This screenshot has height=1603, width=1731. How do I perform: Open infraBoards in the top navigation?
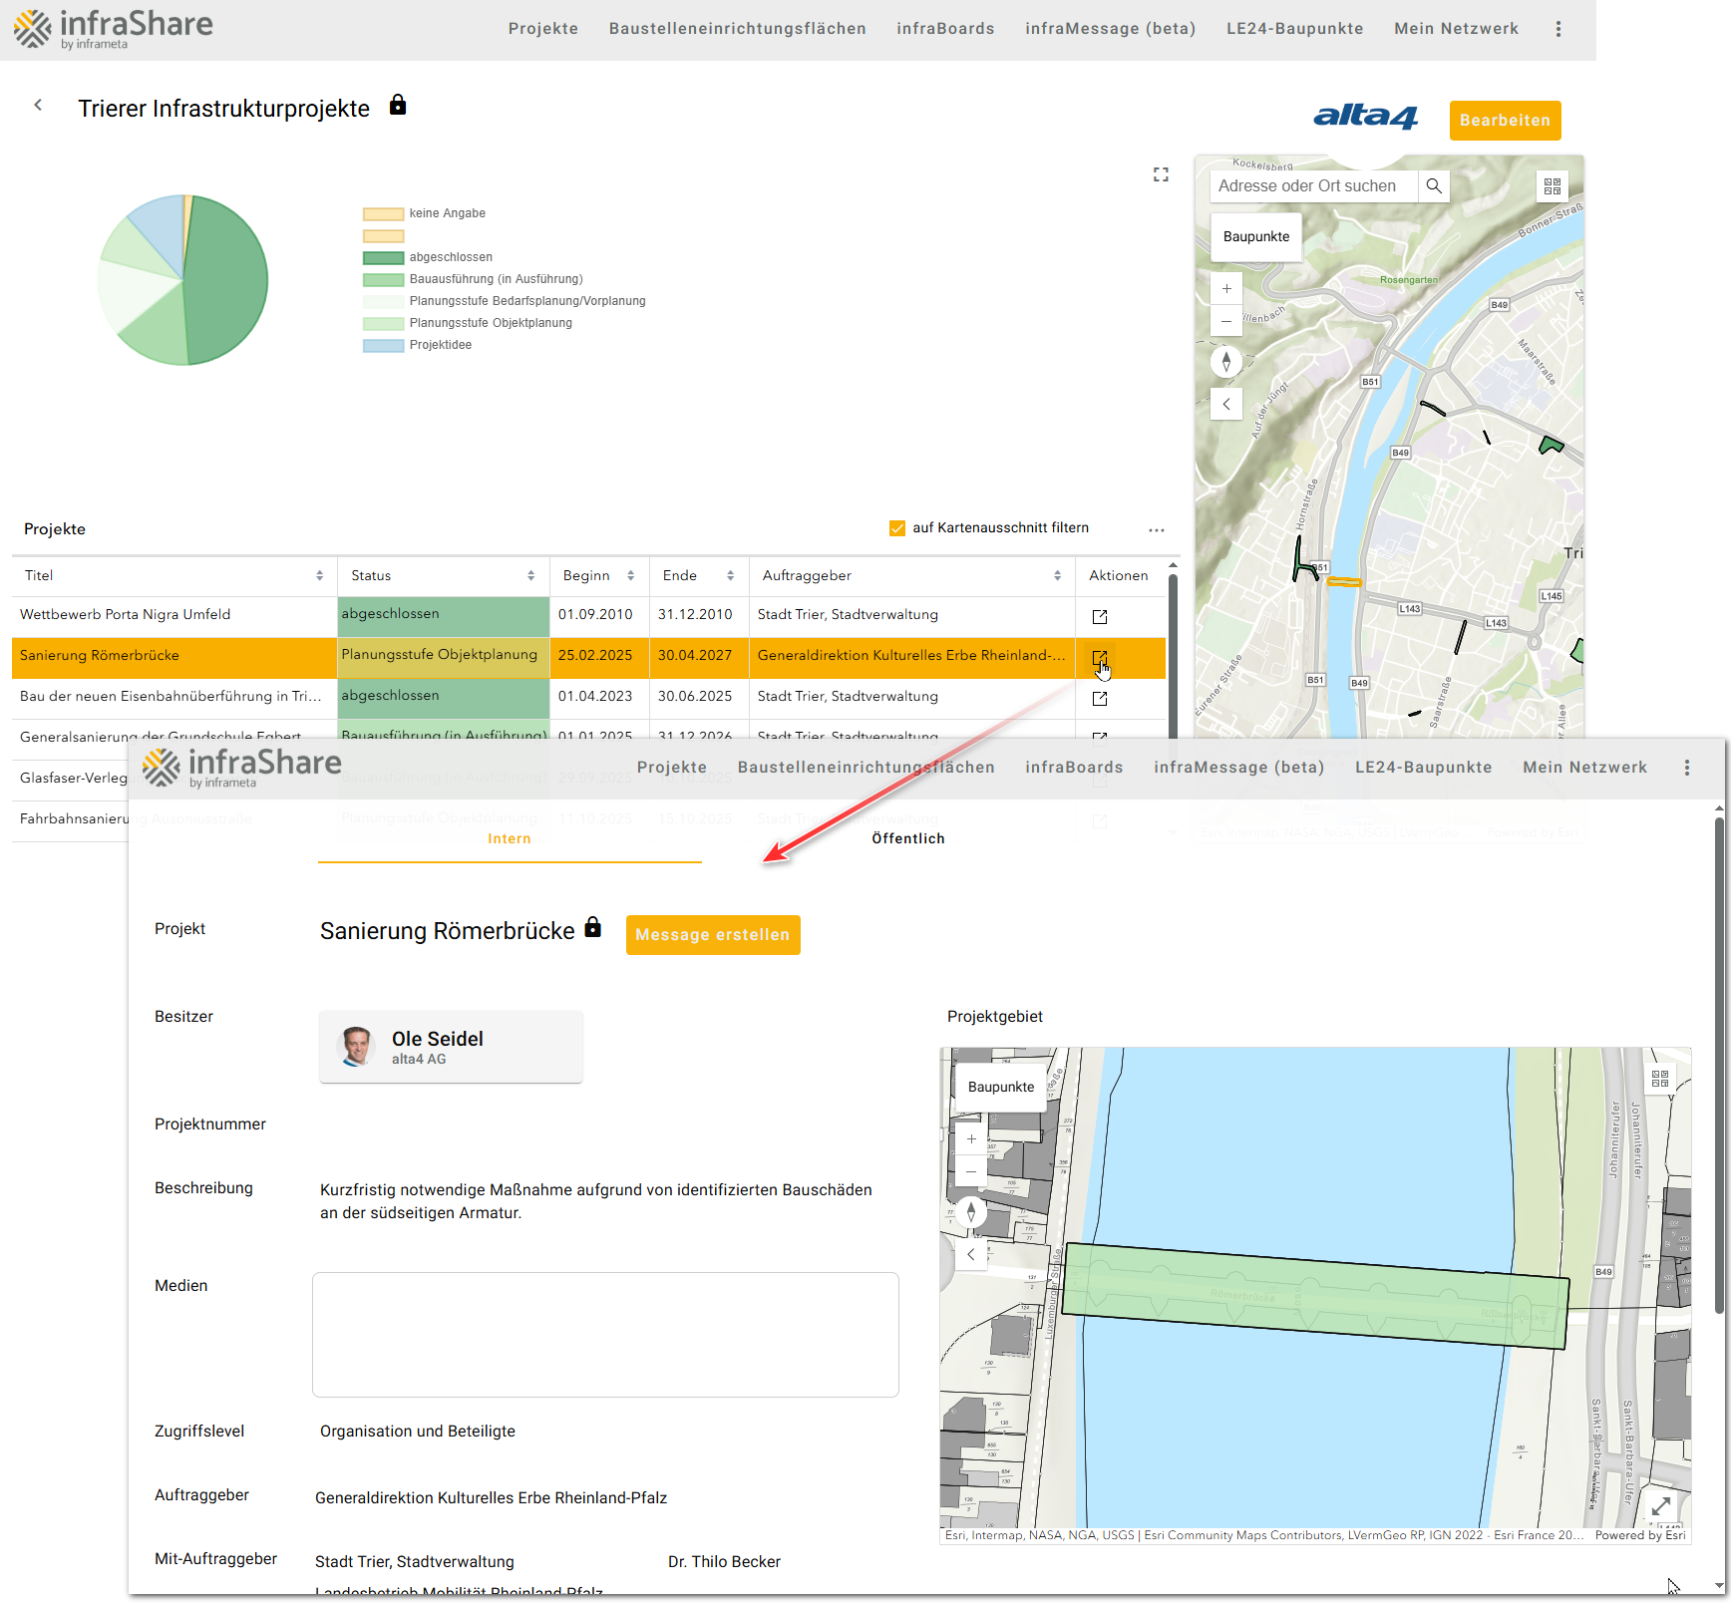tap(944, 29)
